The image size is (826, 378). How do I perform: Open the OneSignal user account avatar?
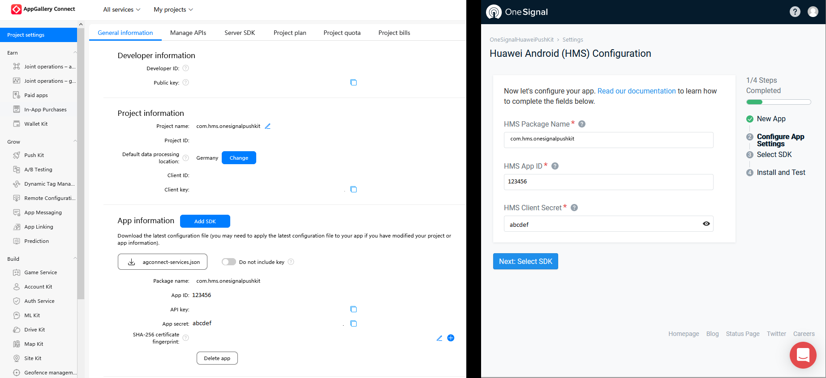813,12
